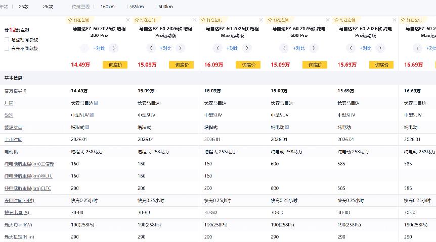Remove the 增程 Max运动版 column
The height and width of the screenshot is (242, 436).
(261, 20)
